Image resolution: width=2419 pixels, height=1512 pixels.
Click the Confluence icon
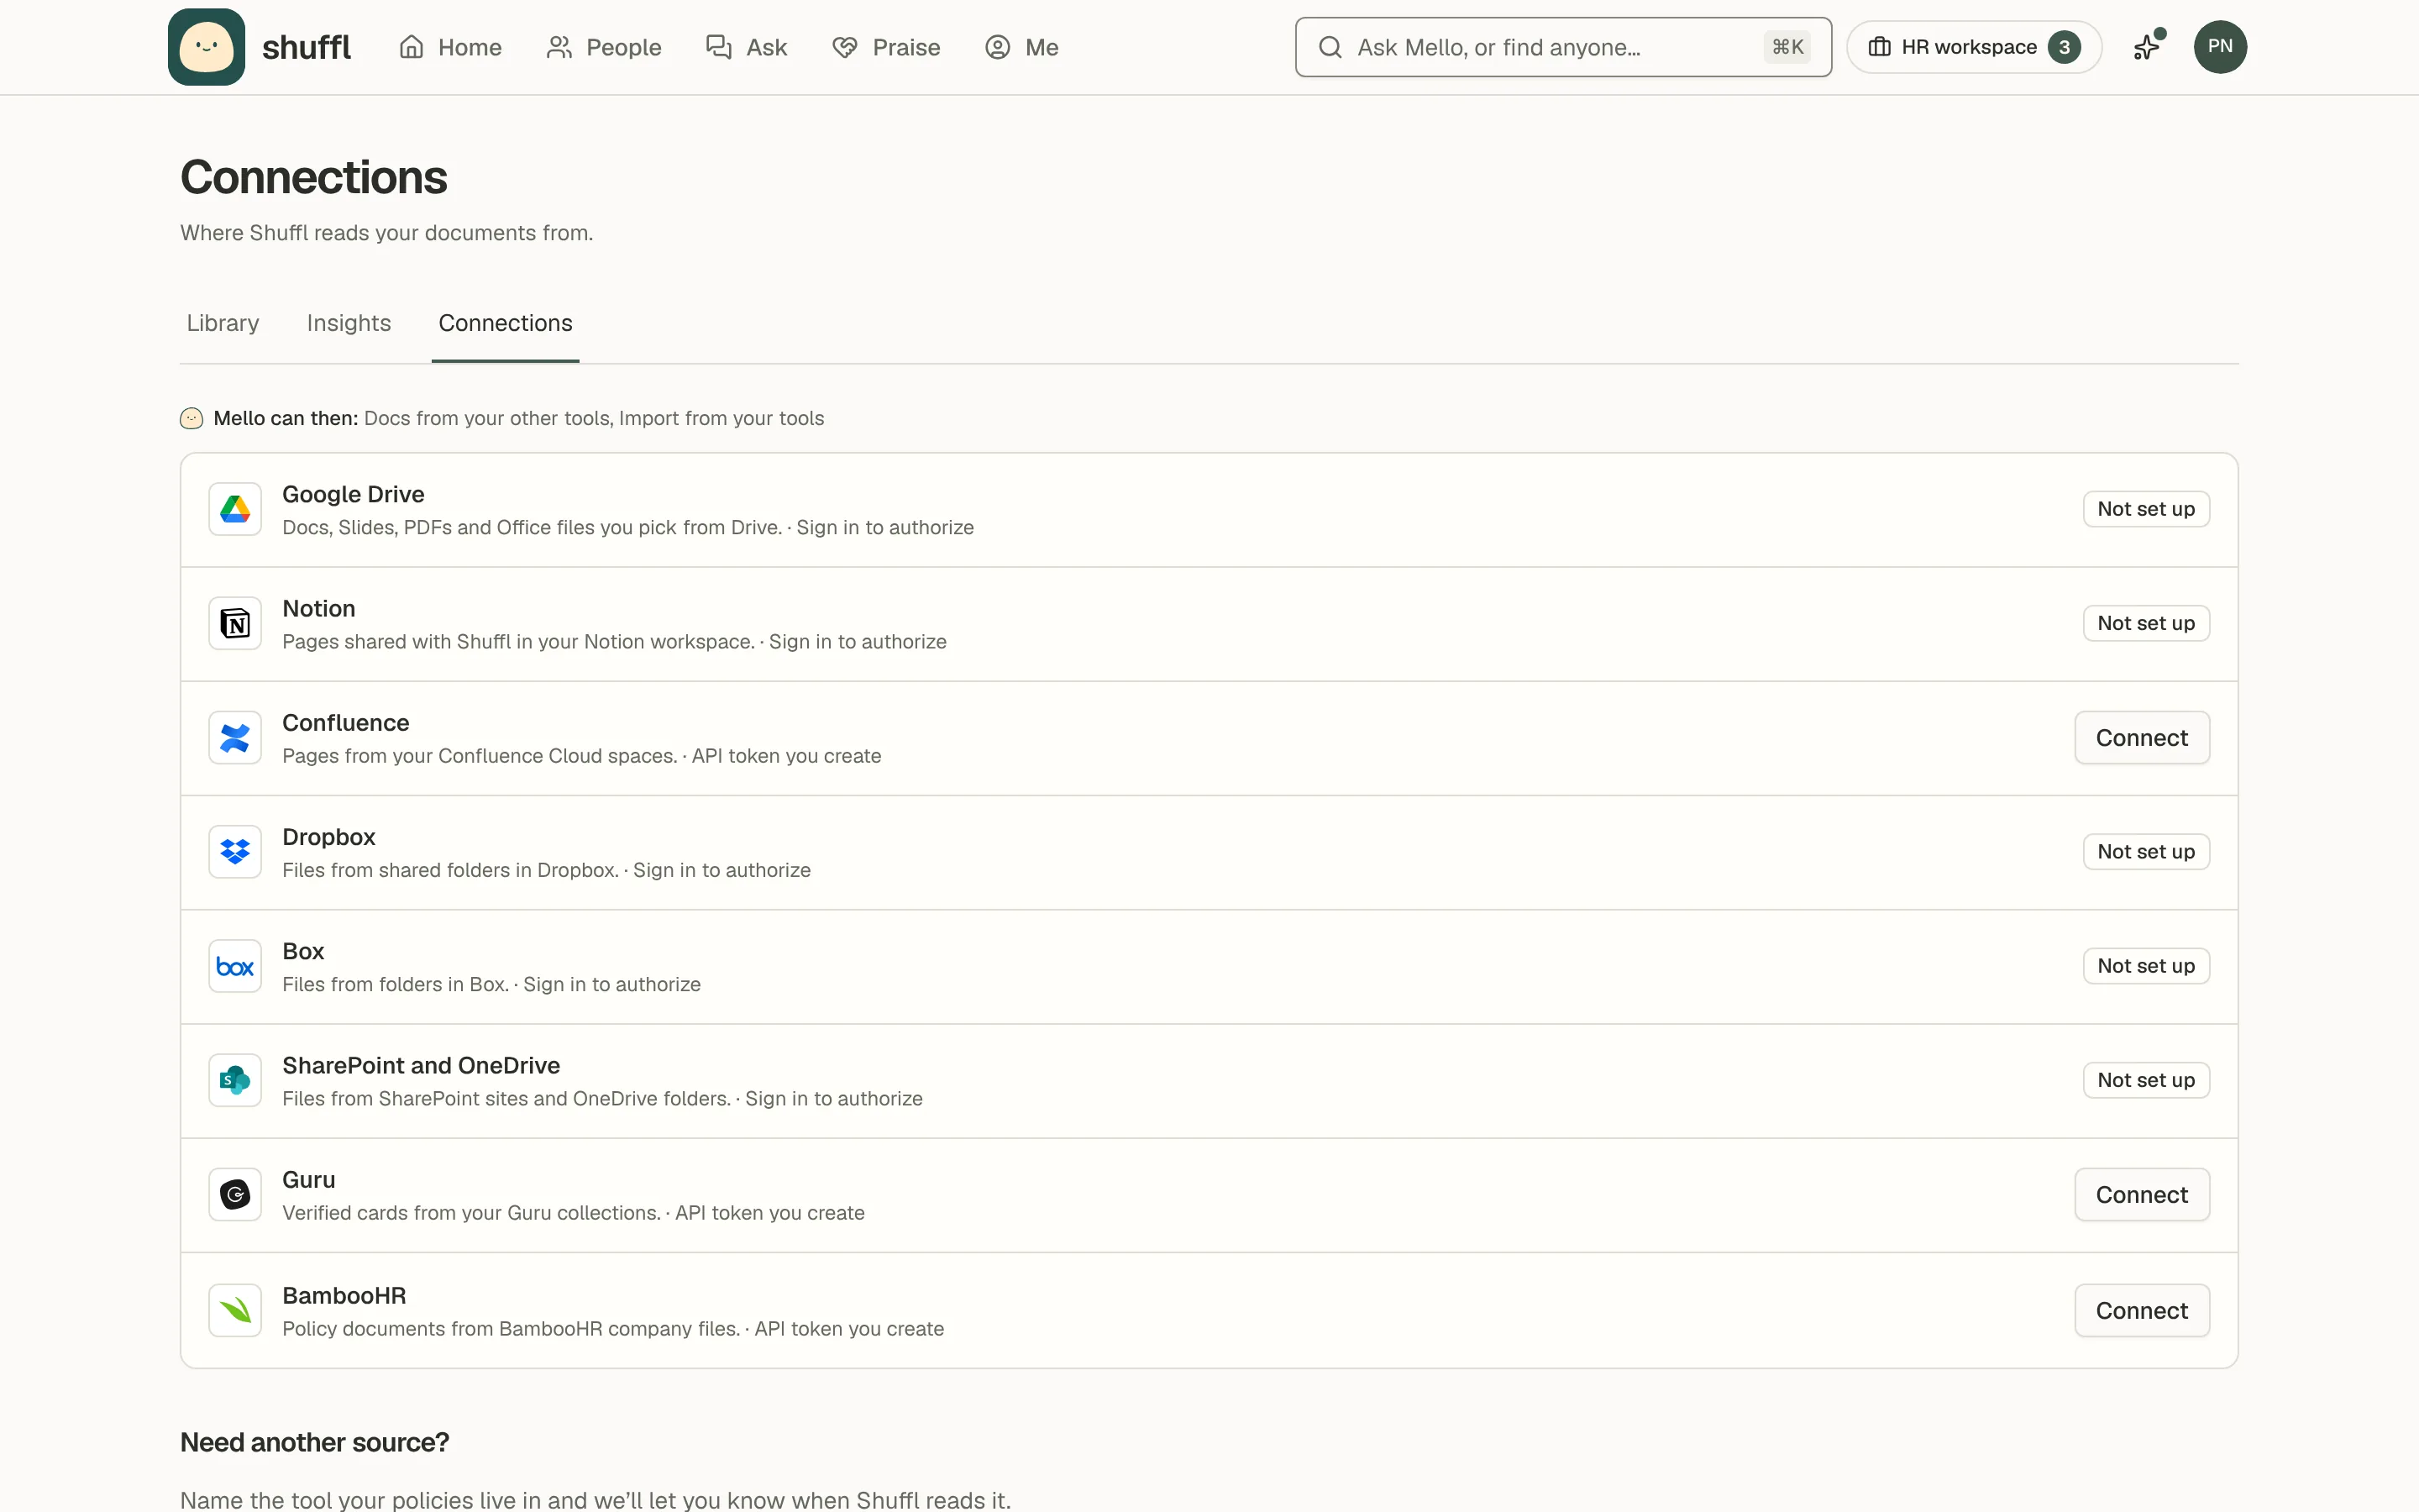[x=235, y=738]
